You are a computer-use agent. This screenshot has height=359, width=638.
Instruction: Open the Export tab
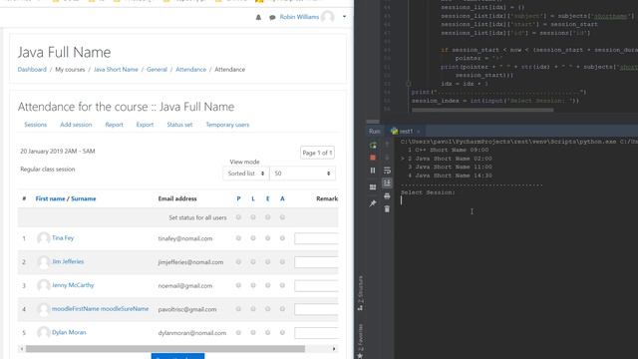pyautogui.click(x=145, y=125)
